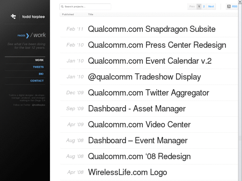This screenshot has height=181, width=242.
Task: Sort by the Published column header
Action: (68, 14)
